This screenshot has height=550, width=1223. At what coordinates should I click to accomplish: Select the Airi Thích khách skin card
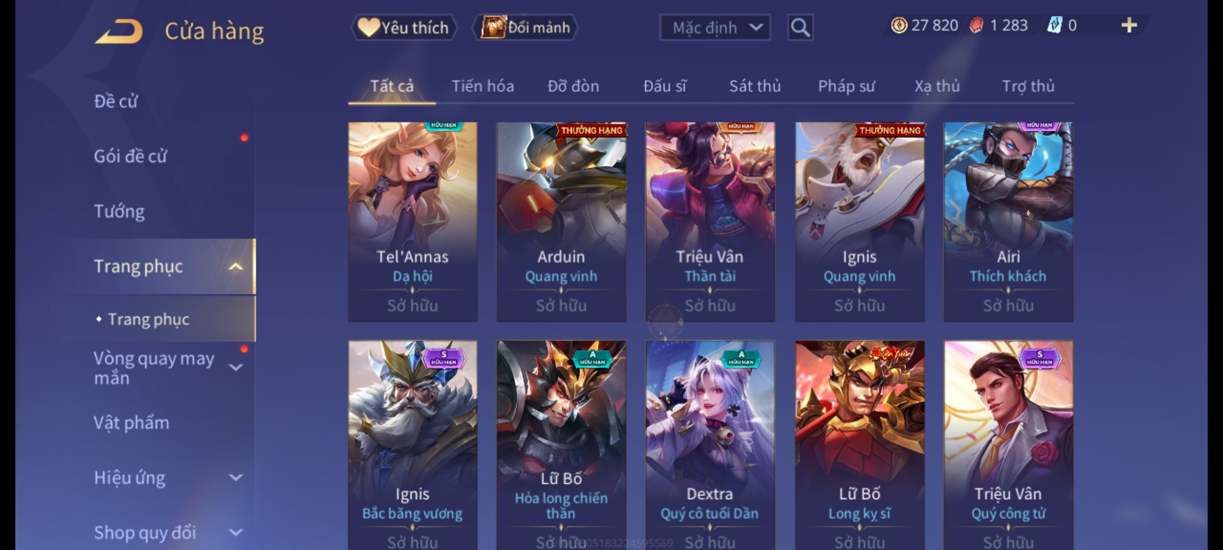tap(1008, 222)
